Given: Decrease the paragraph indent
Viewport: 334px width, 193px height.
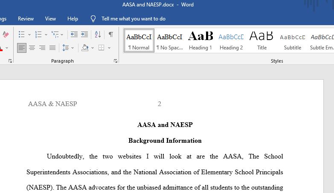Looking at the screenshot, I should click(74, 34).
